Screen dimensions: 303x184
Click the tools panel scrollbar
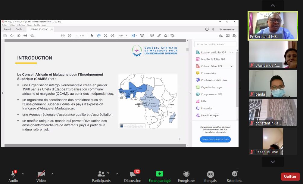(x=237, y=79)
